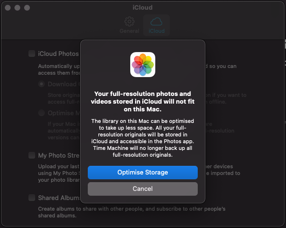
Task: Select the Download Originals radio button
Action: pyautogui.click(x=41, y=84)
